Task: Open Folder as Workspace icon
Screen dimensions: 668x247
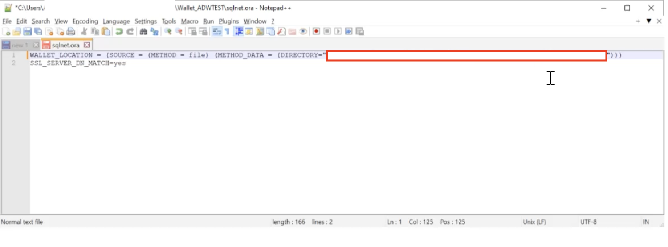Action: coord(292,32)
